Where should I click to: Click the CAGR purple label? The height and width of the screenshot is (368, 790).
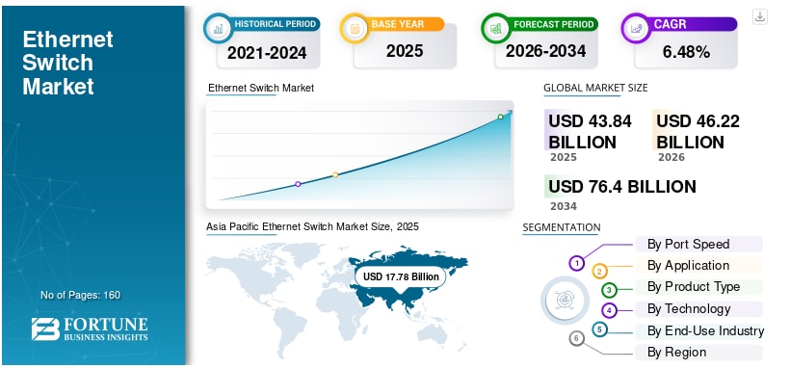[671, 24]
